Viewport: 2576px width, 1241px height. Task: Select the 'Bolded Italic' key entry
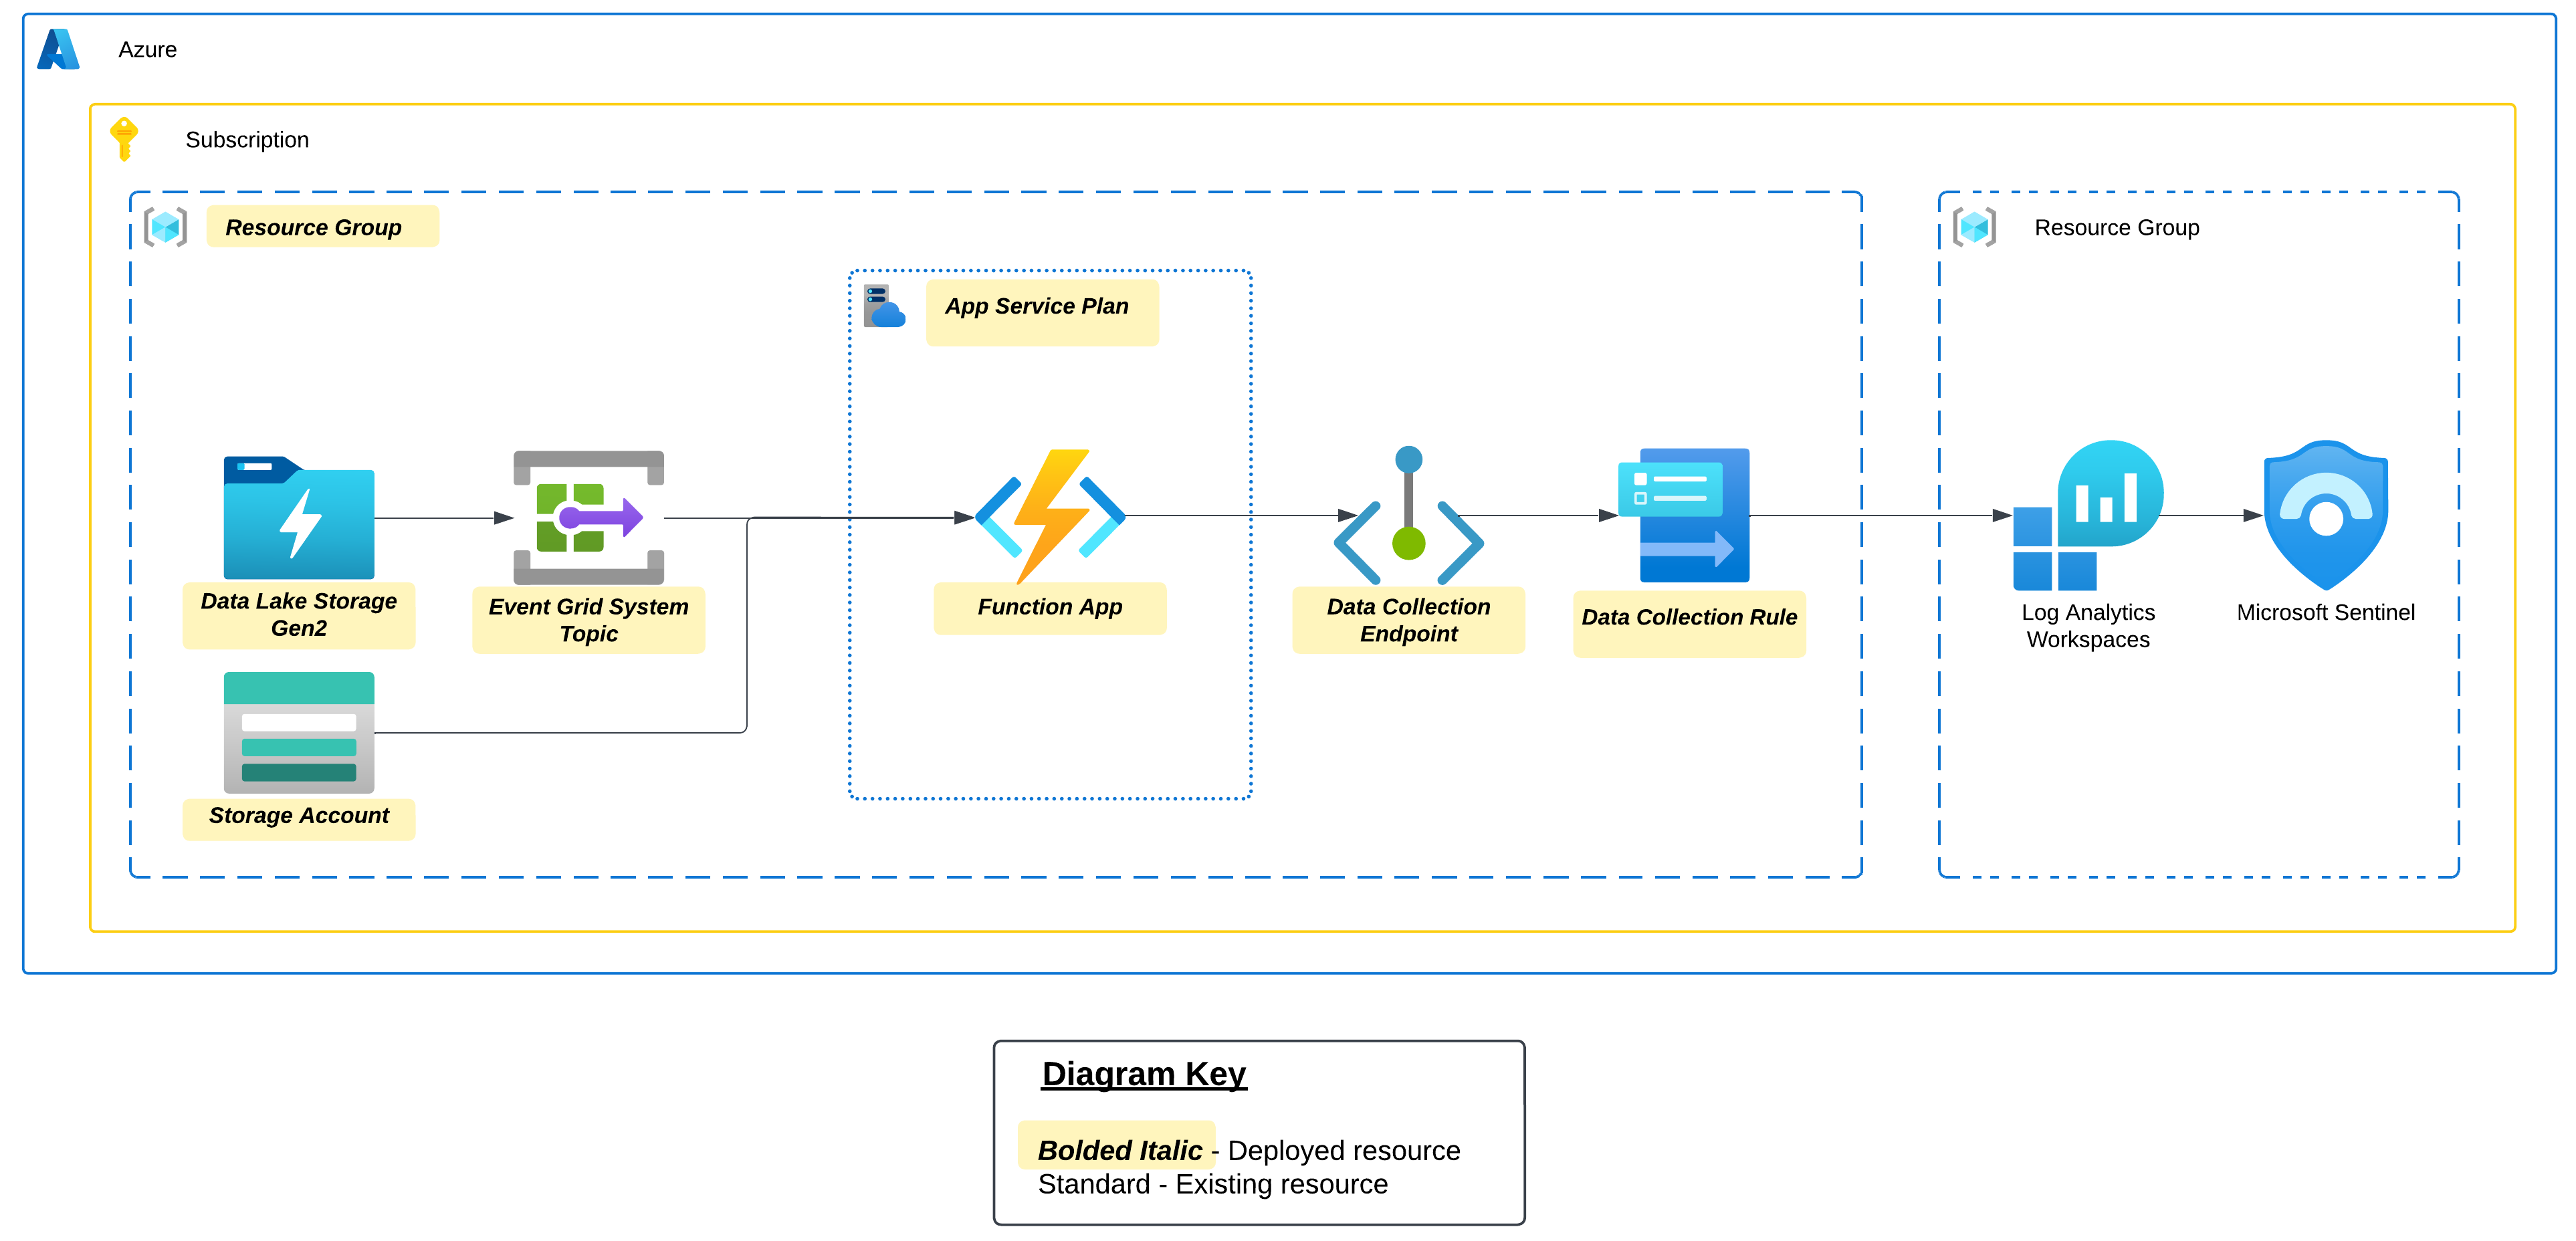click(x=1119, y=1150)
